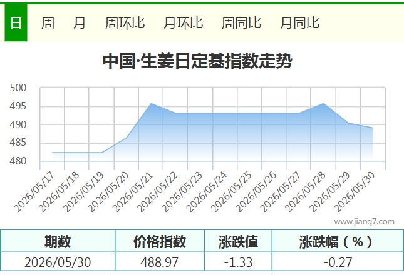Image resolution: width=404 pixels, height=275 pixels.
Task: Click the 2026/05/24 x-axis label
Action: pos(206,192)
